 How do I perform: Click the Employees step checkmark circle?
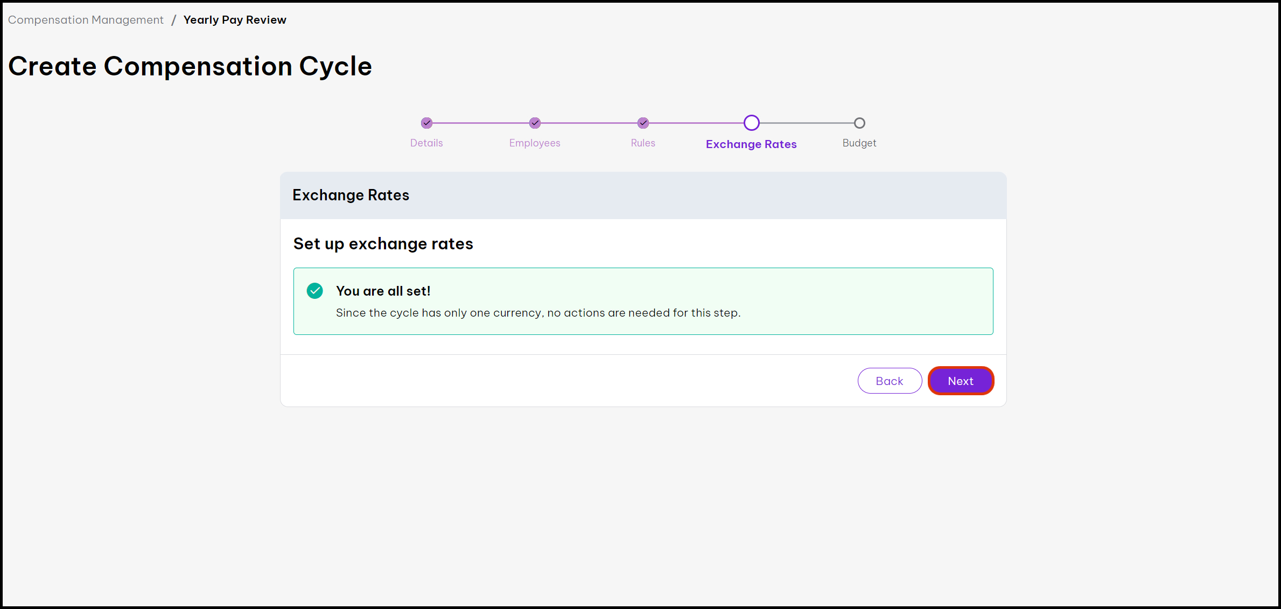[535, 123]
